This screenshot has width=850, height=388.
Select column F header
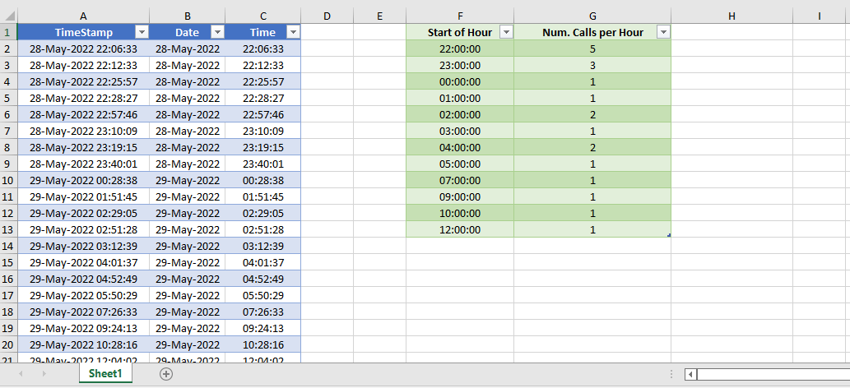(460, 16)
